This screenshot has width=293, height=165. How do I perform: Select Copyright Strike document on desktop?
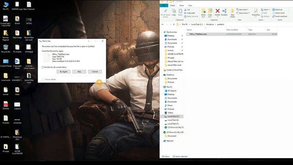coord(17,64)
